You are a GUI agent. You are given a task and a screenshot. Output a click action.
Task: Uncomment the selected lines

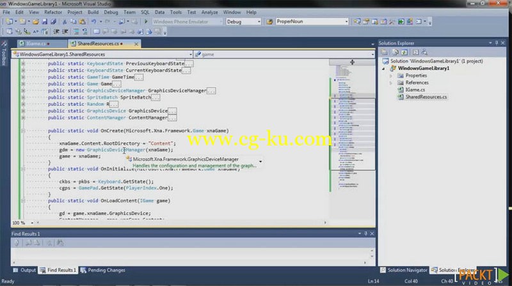coord(85,31)
